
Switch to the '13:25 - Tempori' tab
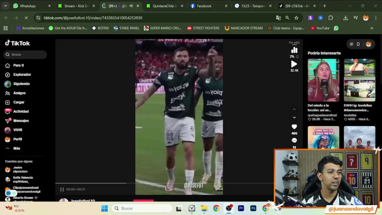pyautogui.click(x=253, y=6)
